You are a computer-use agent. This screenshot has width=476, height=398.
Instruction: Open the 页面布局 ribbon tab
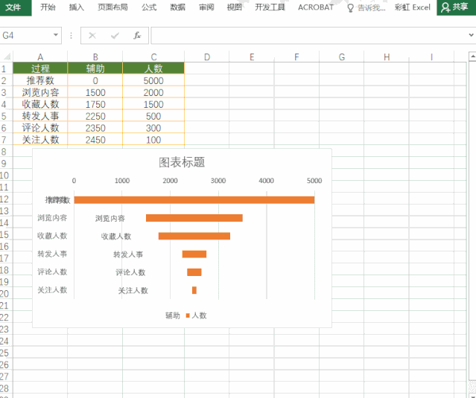tap(112, 7)
